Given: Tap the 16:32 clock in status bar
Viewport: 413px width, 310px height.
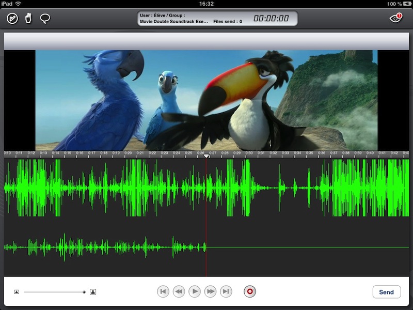Looking at the screenshot, I should coord(206,4).
